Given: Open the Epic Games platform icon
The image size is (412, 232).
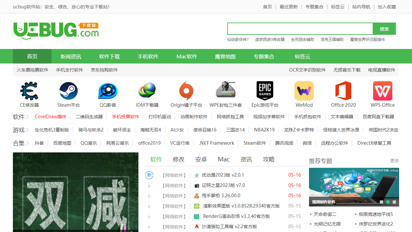Looking at the screenshot, I should click(265, 91).
